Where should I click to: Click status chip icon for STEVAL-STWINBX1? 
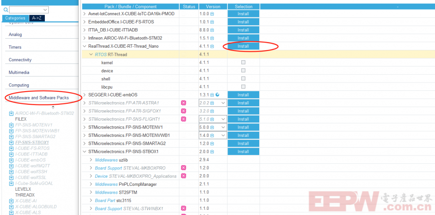pyautogui.click(x=184, y=208)
